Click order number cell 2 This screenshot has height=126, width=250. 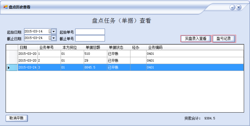pyautogui.click(x=49, y=60)
